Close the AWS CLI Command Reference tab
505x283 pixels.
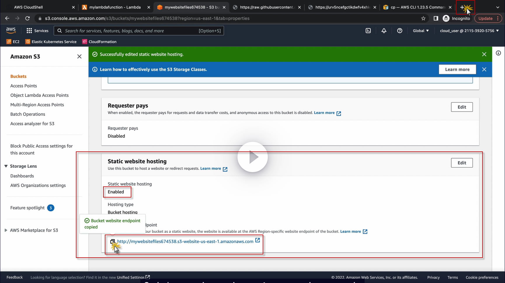[x=450, y=7]
